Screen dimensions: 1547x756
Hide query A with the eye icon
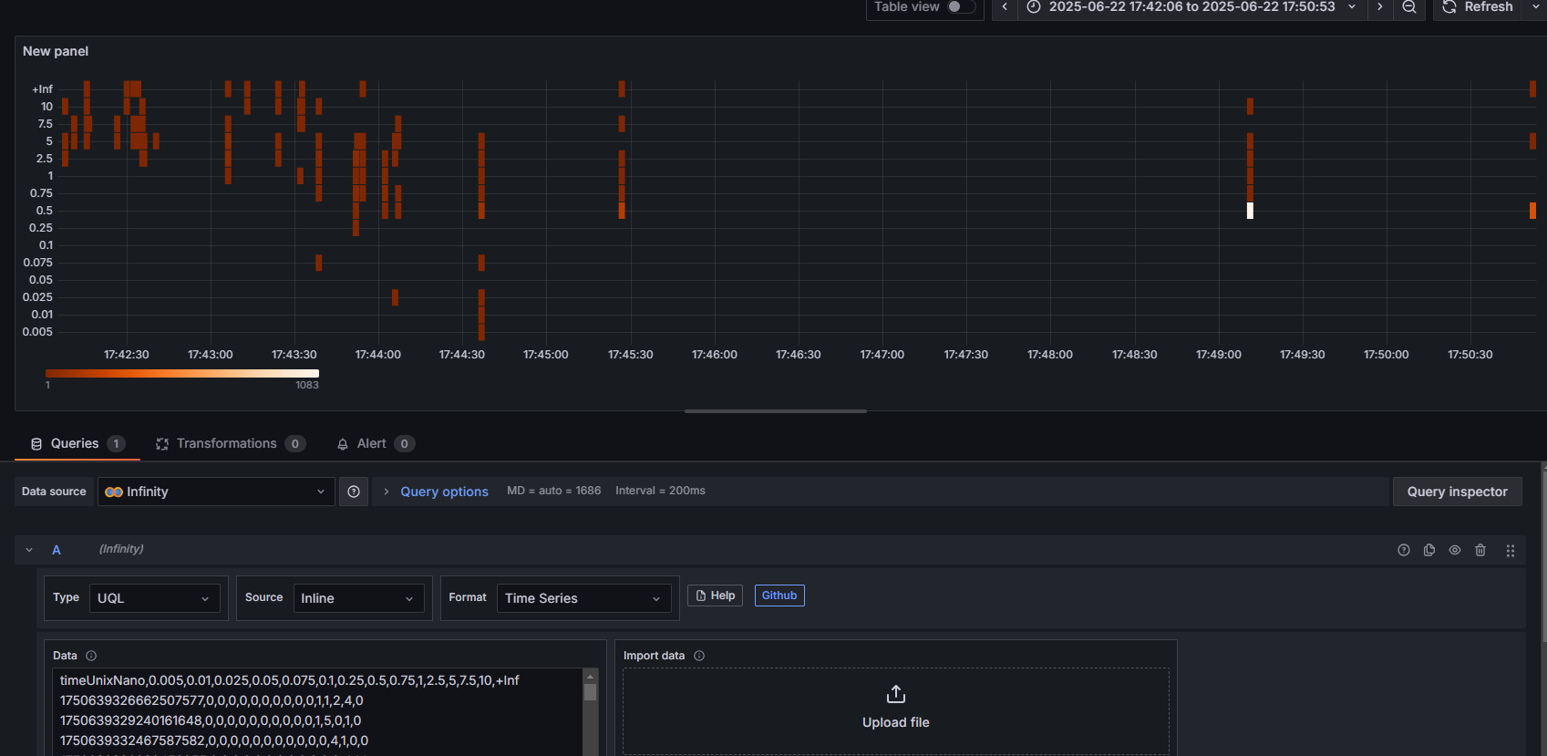click(x=1455, y=550)
